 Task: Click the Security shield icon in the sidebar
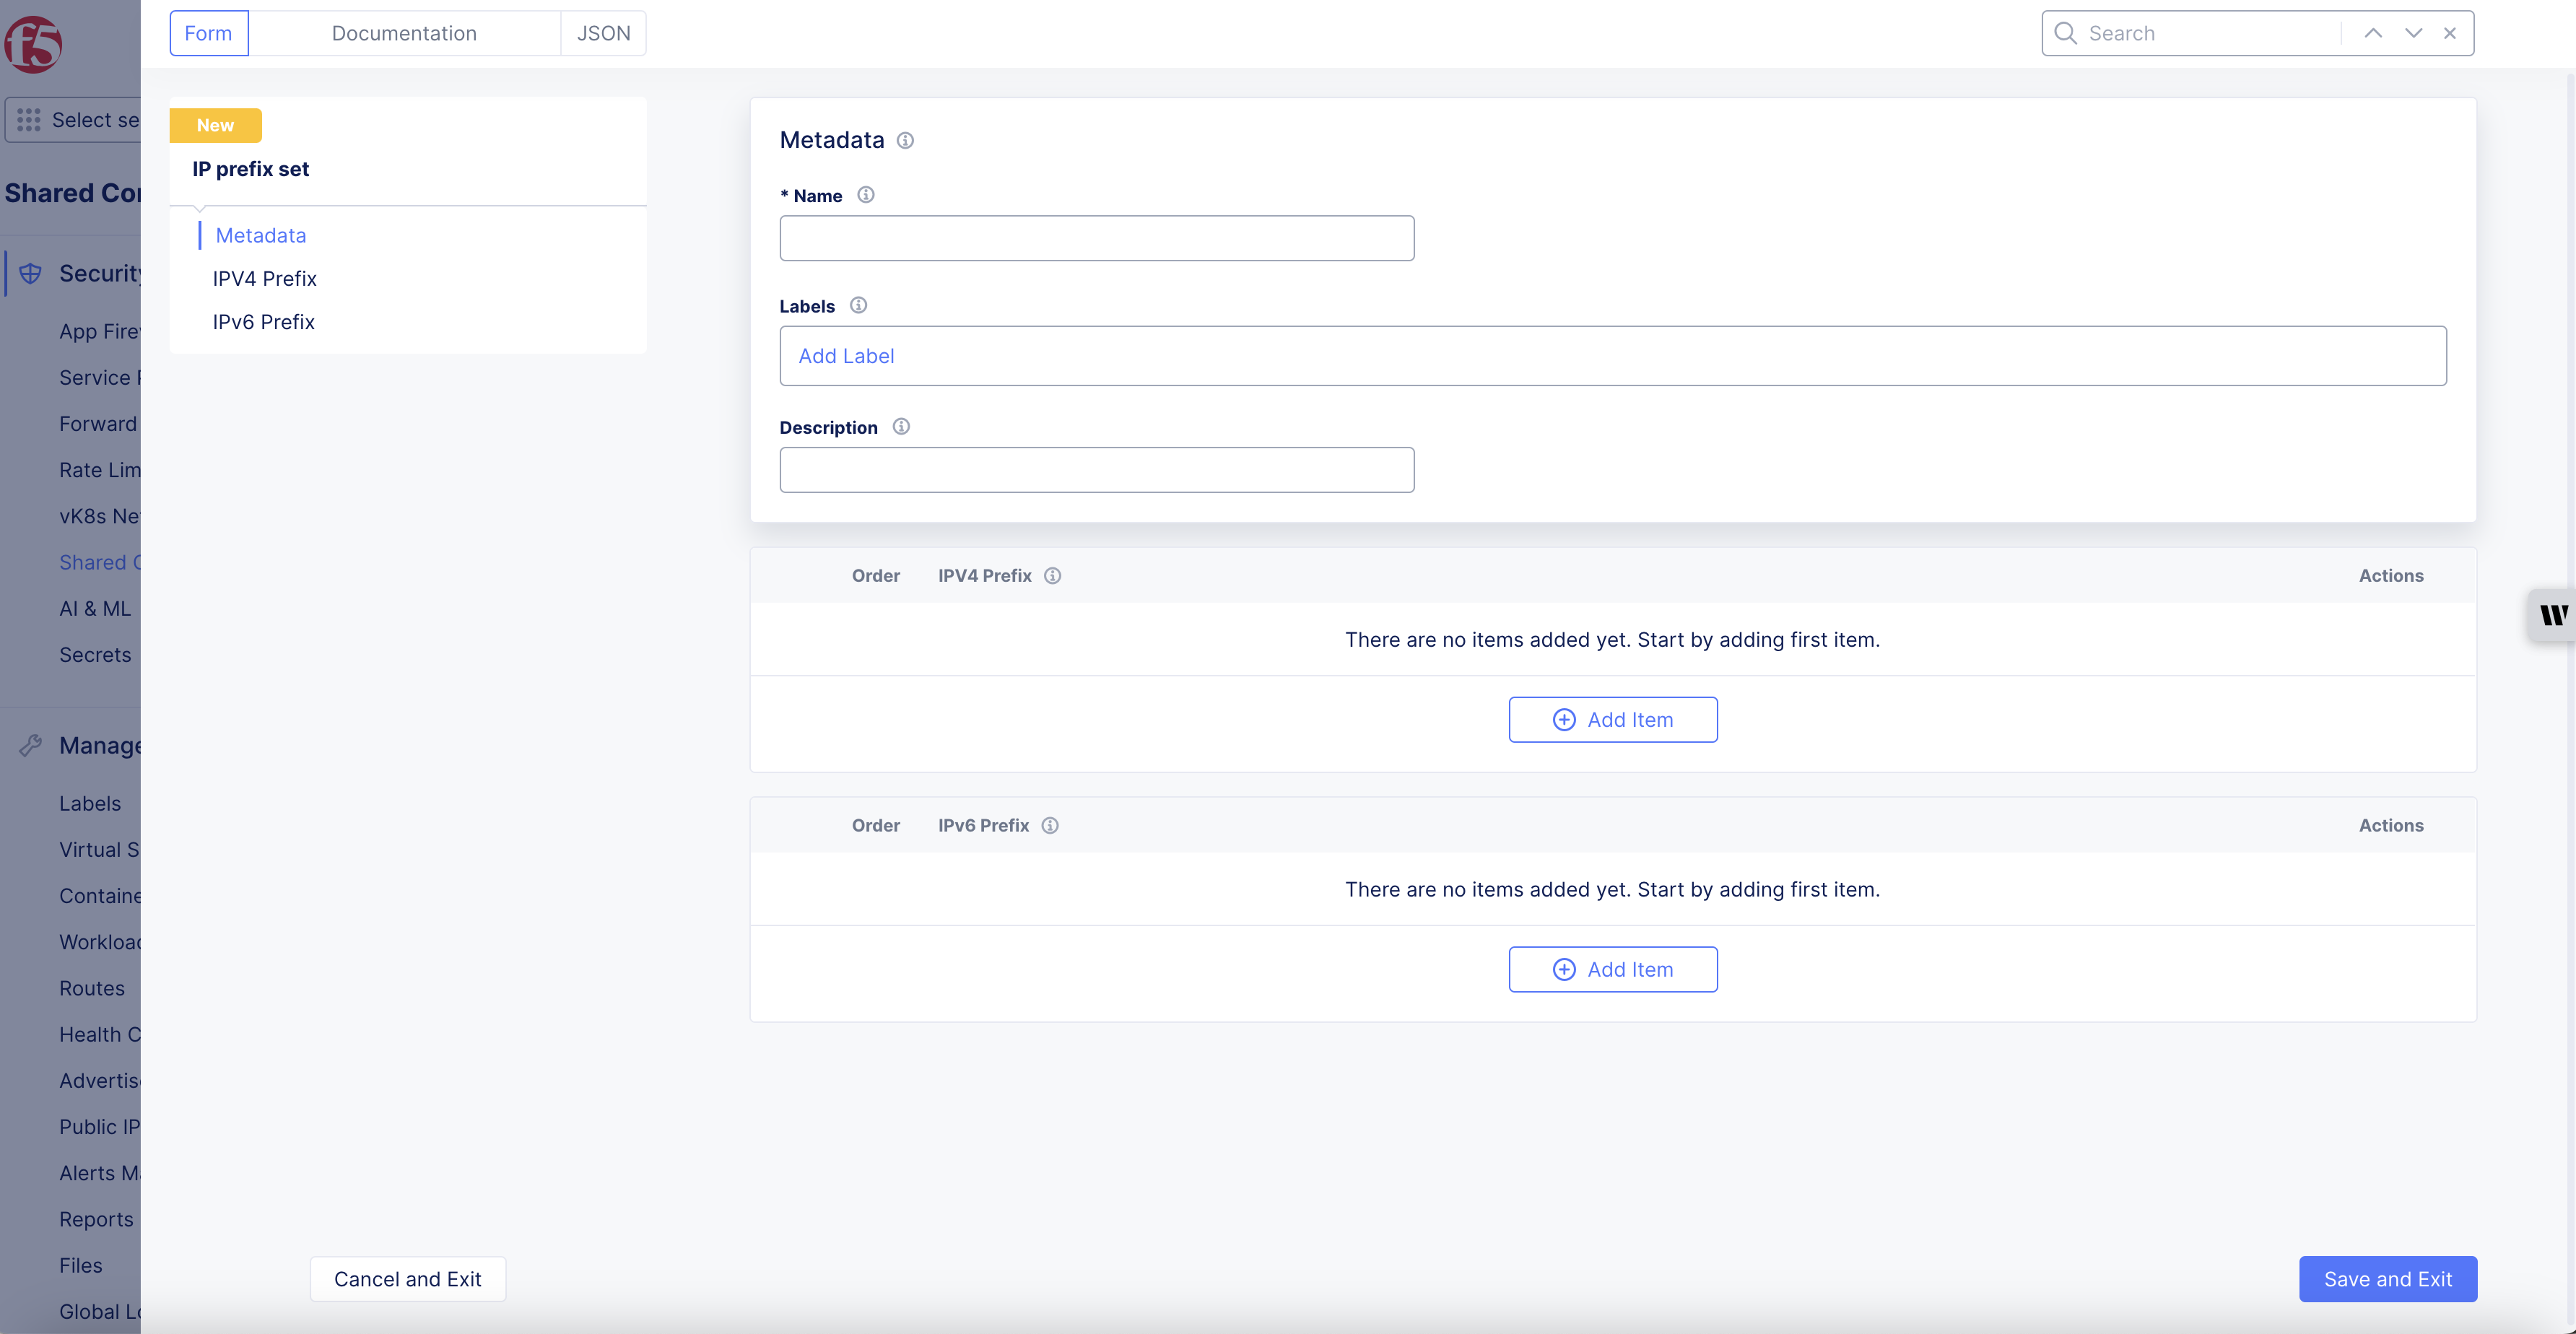29,272
